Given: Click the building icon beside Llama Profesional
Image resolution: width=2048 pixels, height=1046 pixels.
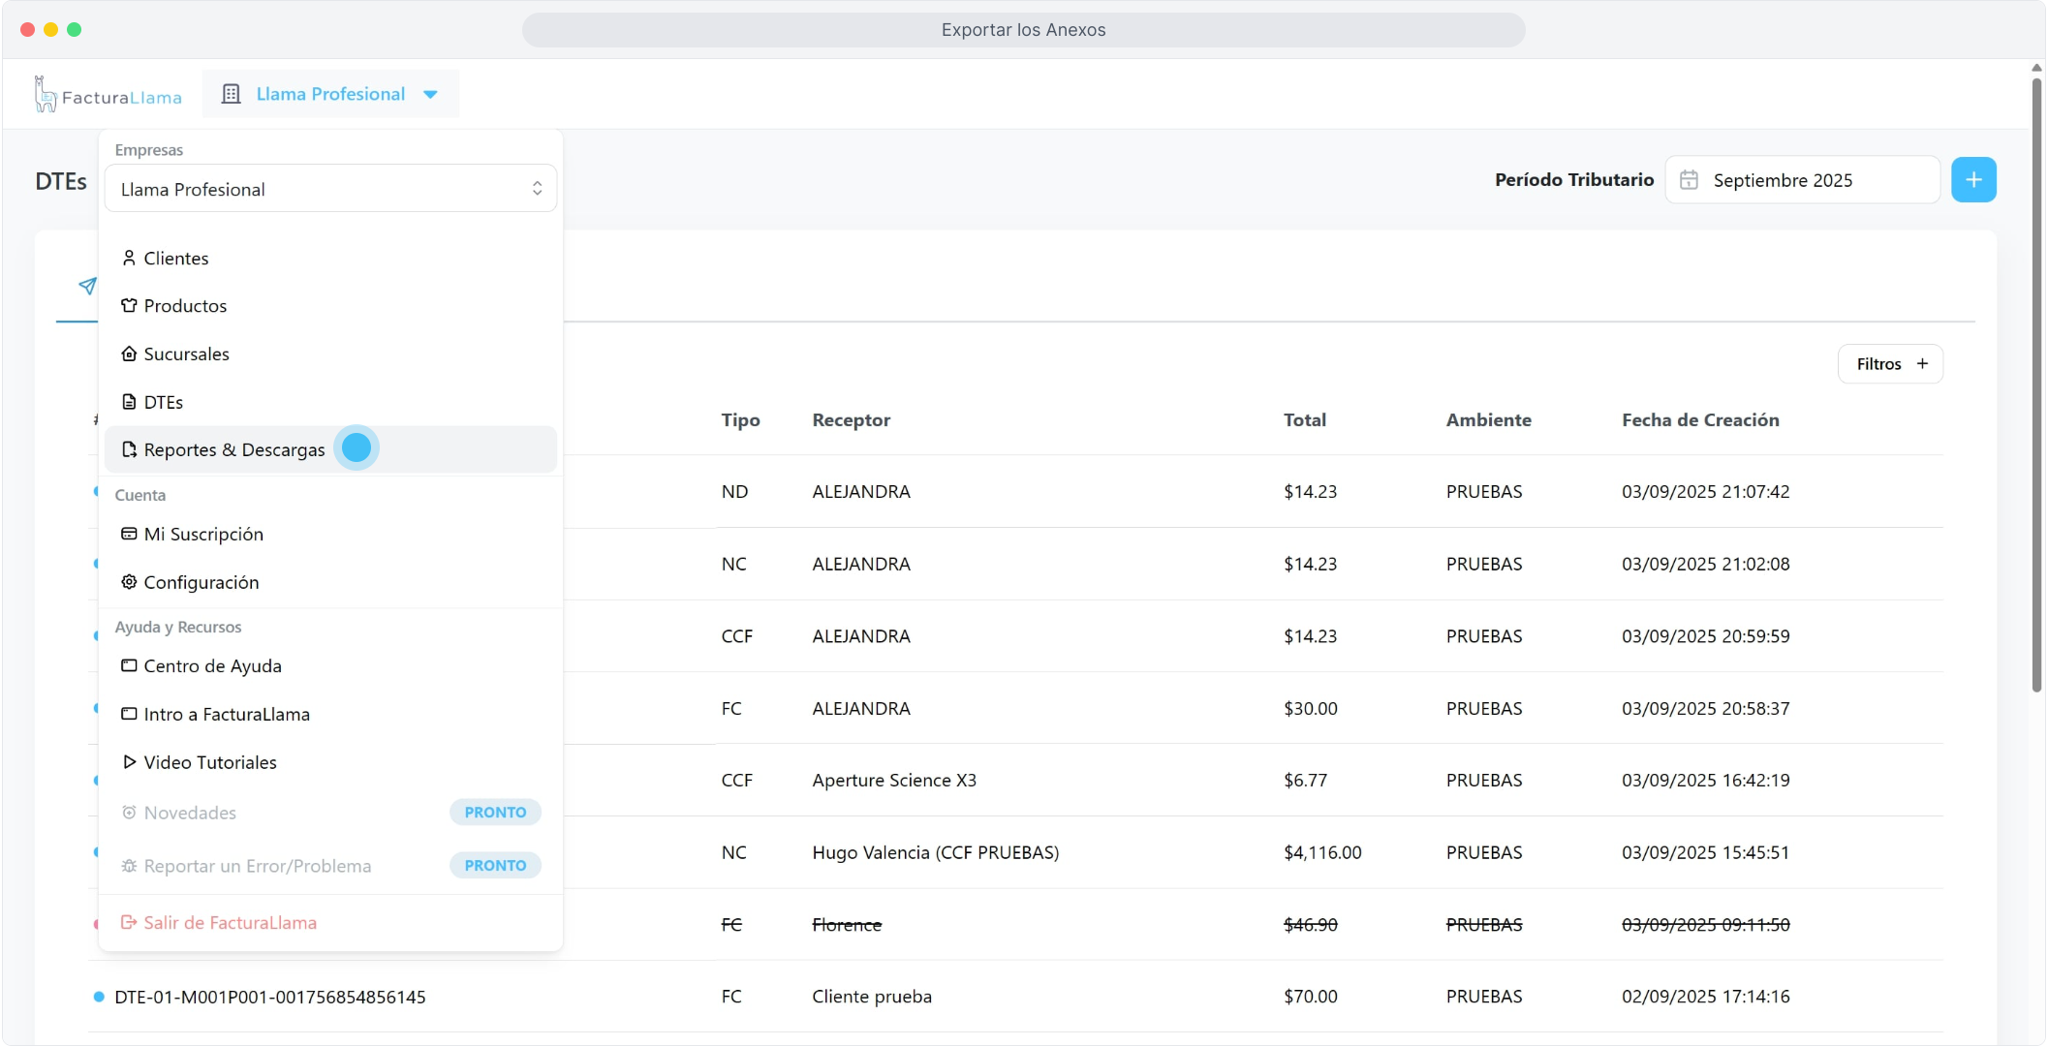Looking at the screenshot, I should tap(231, 94).
